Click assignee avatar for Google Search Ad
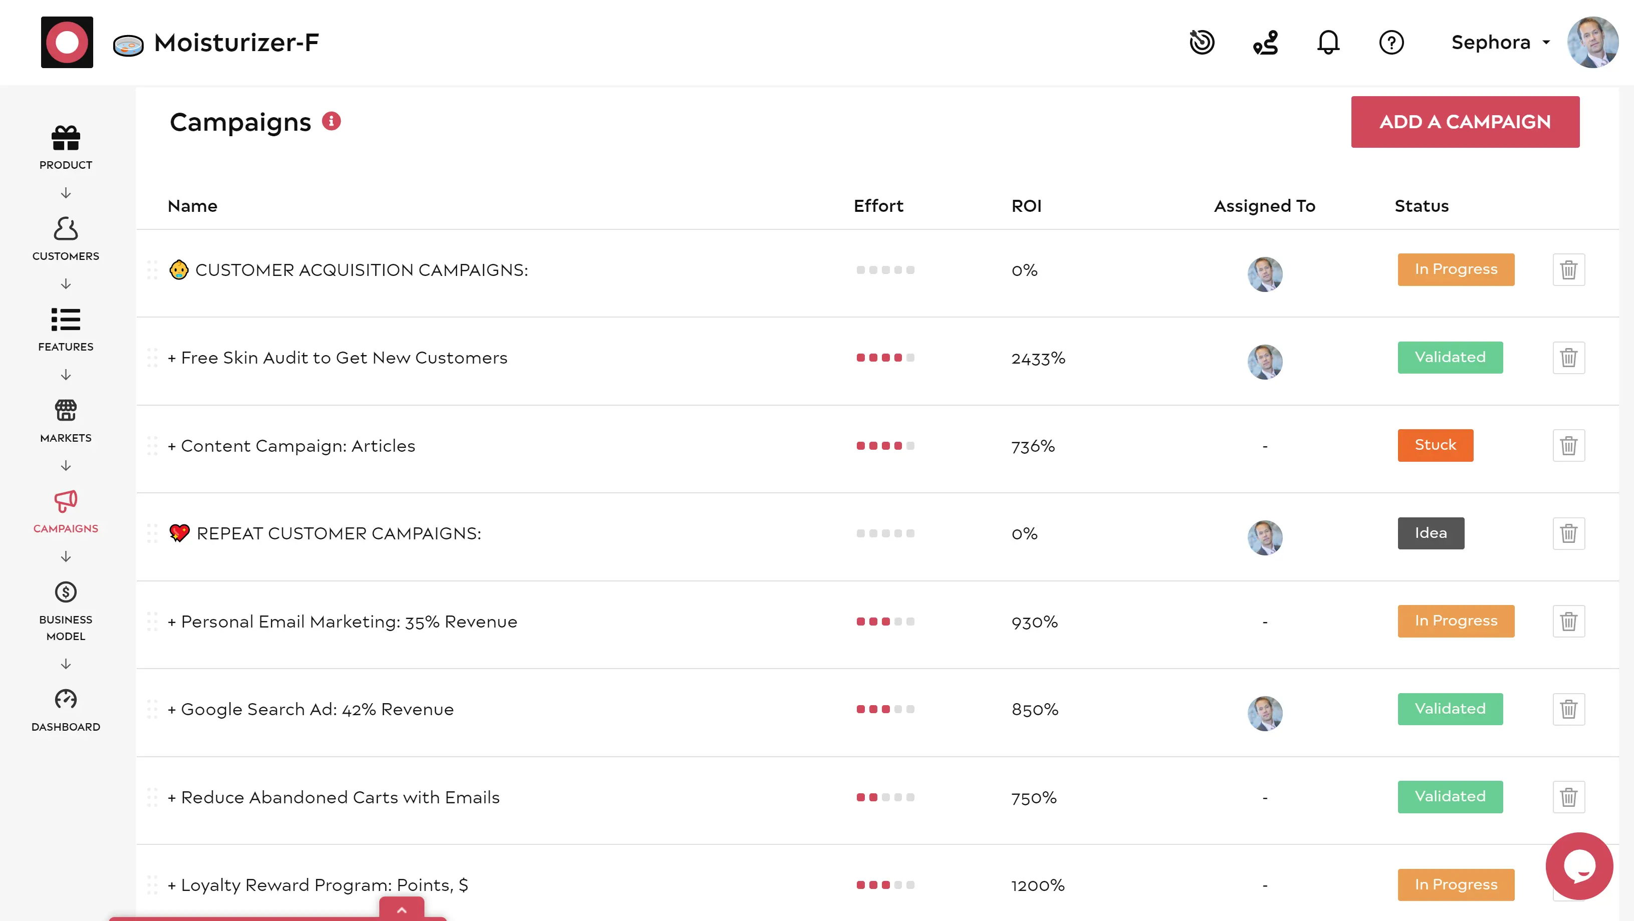The width and height of the screenshot is (1634, 921). click(x=1264, y=713)
